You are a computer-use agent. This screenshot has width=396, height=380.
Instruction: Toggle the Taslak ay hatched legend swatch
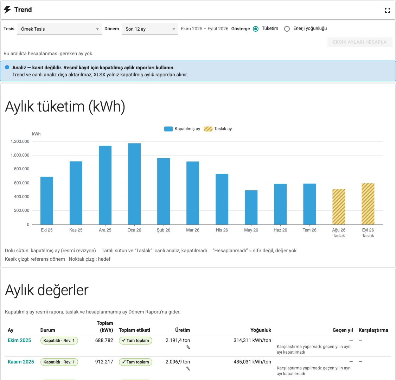[x=208, y=129]
